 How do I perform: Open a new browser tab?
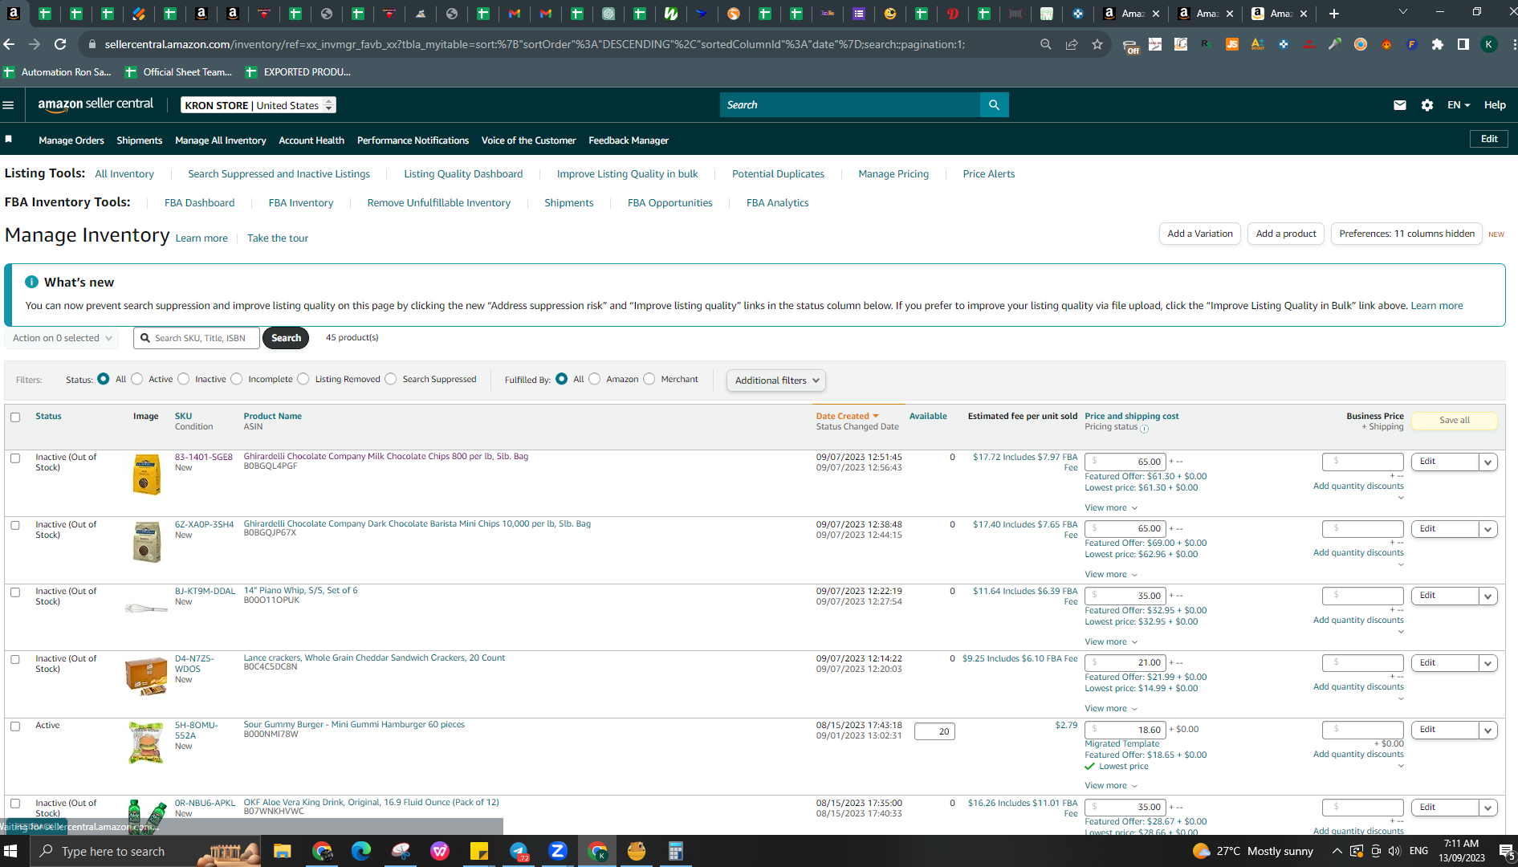click(x=1334, y=14)
